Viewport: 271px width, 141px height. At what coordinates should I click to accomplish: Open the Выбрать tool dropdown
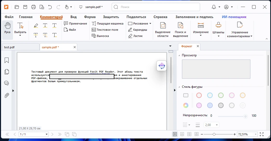pyautogui.click(x=20, y=35)
